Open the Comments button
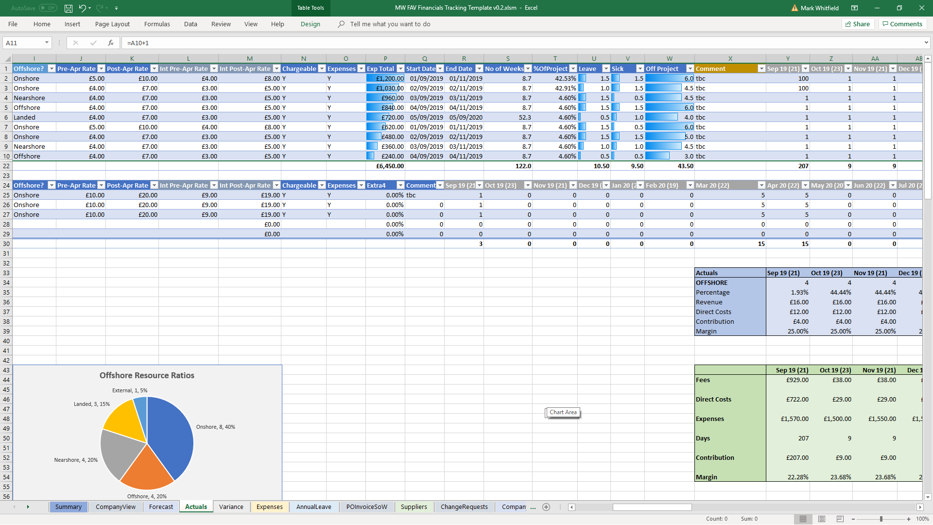This screenshot has height=525, width=933. pos(902,24)
